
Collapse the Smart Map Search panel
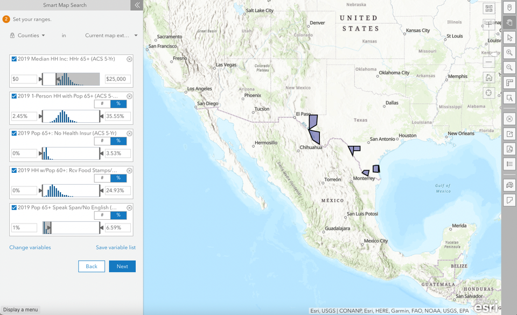(x=137, y=5)
